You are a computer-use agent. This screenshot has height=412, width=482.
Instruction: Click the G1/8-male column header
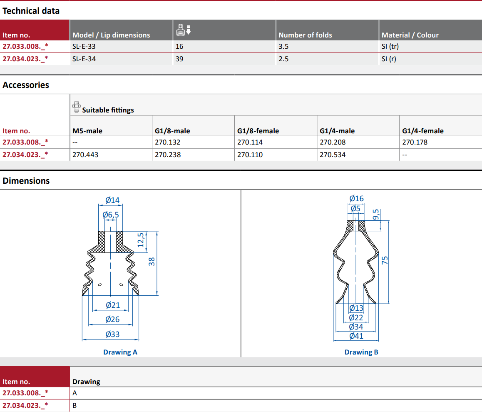point(172,131)
